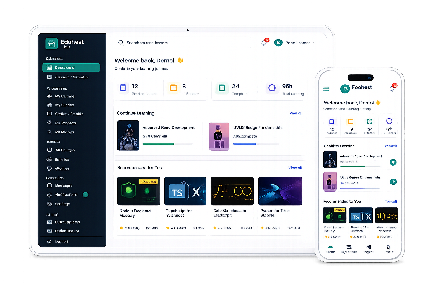This screenshot has width=425, height=283.
Task: Click the Notifications sidebar icon
Action: pyautogui.click(x=50, y=195)
